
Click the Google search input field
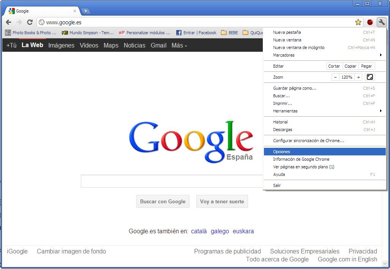point(172,181)
